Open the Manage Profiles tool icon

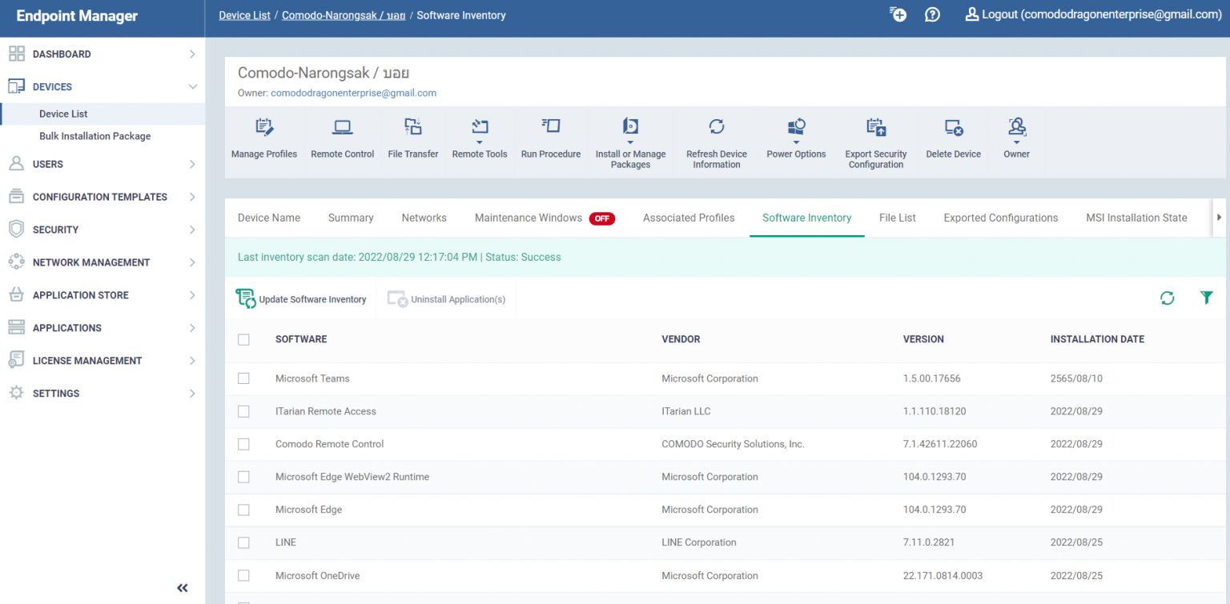tap(264, 126)
